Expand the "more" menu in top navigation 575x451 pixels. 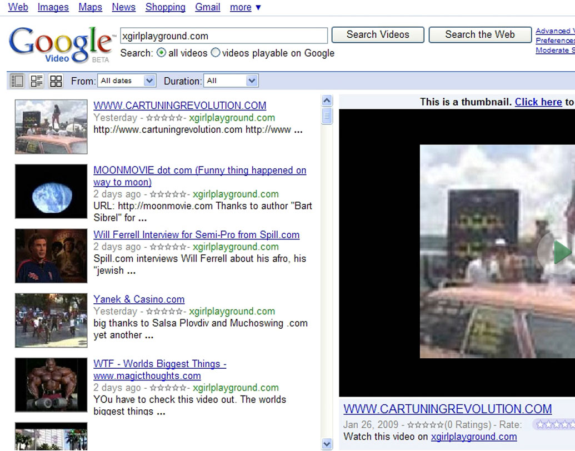coord(245,7)
